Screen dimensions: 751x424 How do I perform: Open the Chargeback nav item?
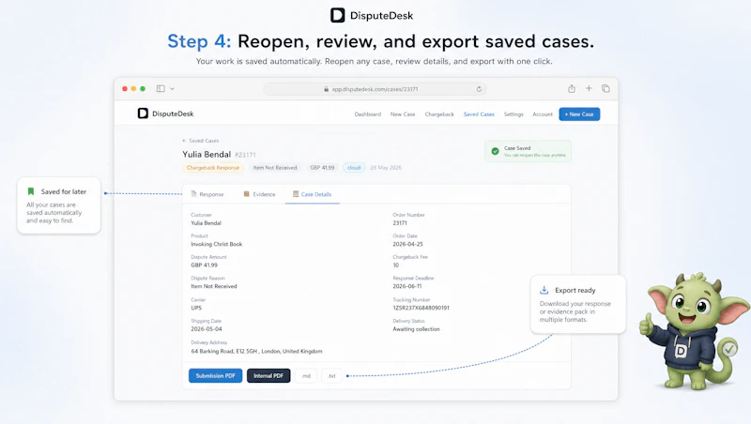[x=439, y=114]
